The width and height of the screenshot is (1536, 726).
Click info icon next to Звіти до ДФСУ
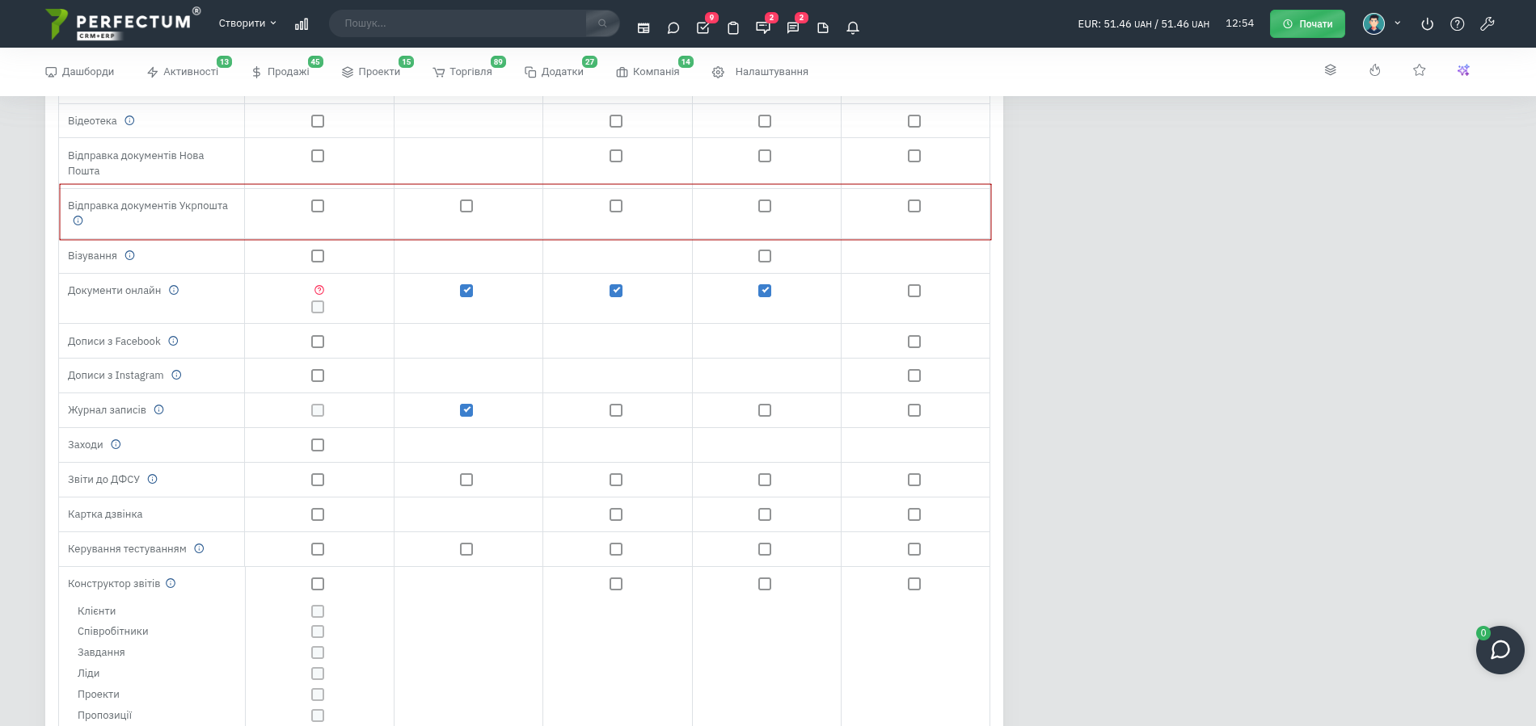pyautogui.click(x=153, y=479)
